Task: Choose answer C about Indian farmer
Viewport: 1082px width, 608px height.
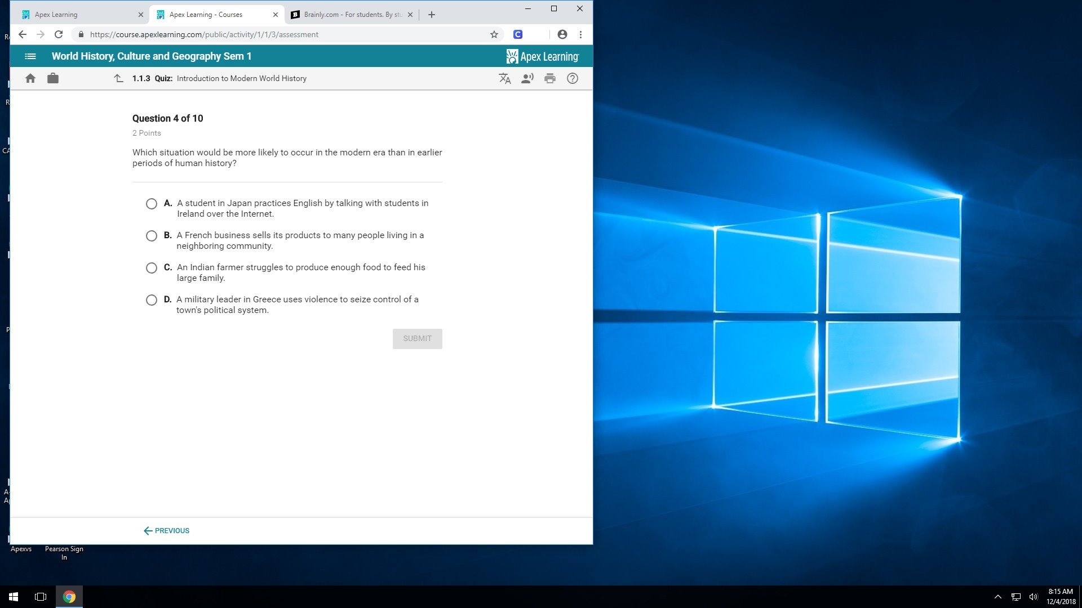Action: point(152,268)
